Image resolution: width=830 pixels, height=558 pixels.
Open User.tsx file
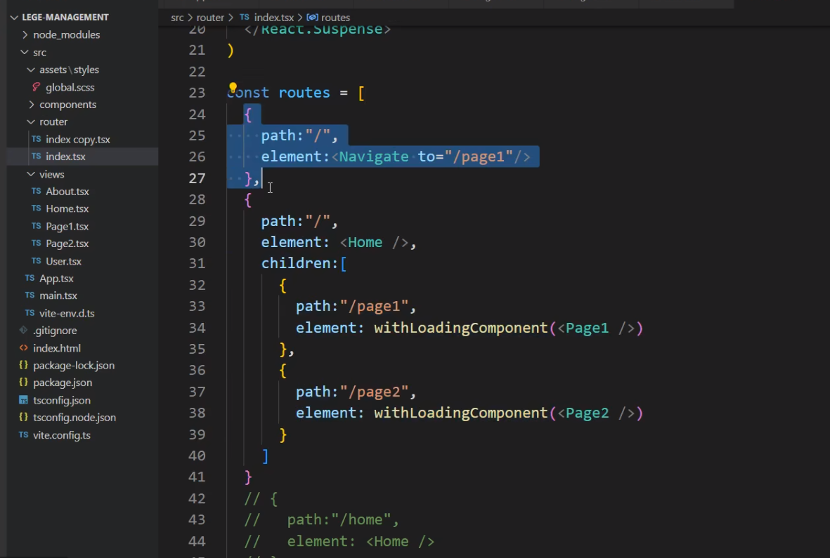[x=63, y=261]
